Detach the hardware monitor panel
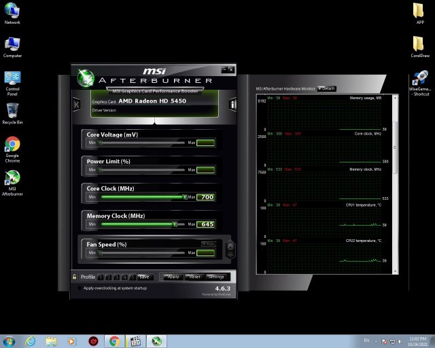This screenshot has height=348, width=435. 326,88
